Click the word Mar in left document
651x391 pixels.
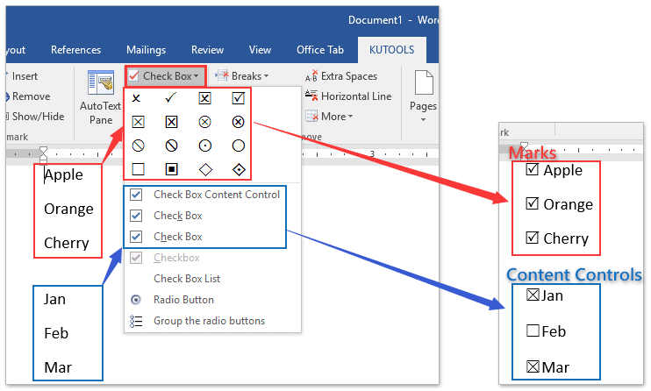pos(58,367)
